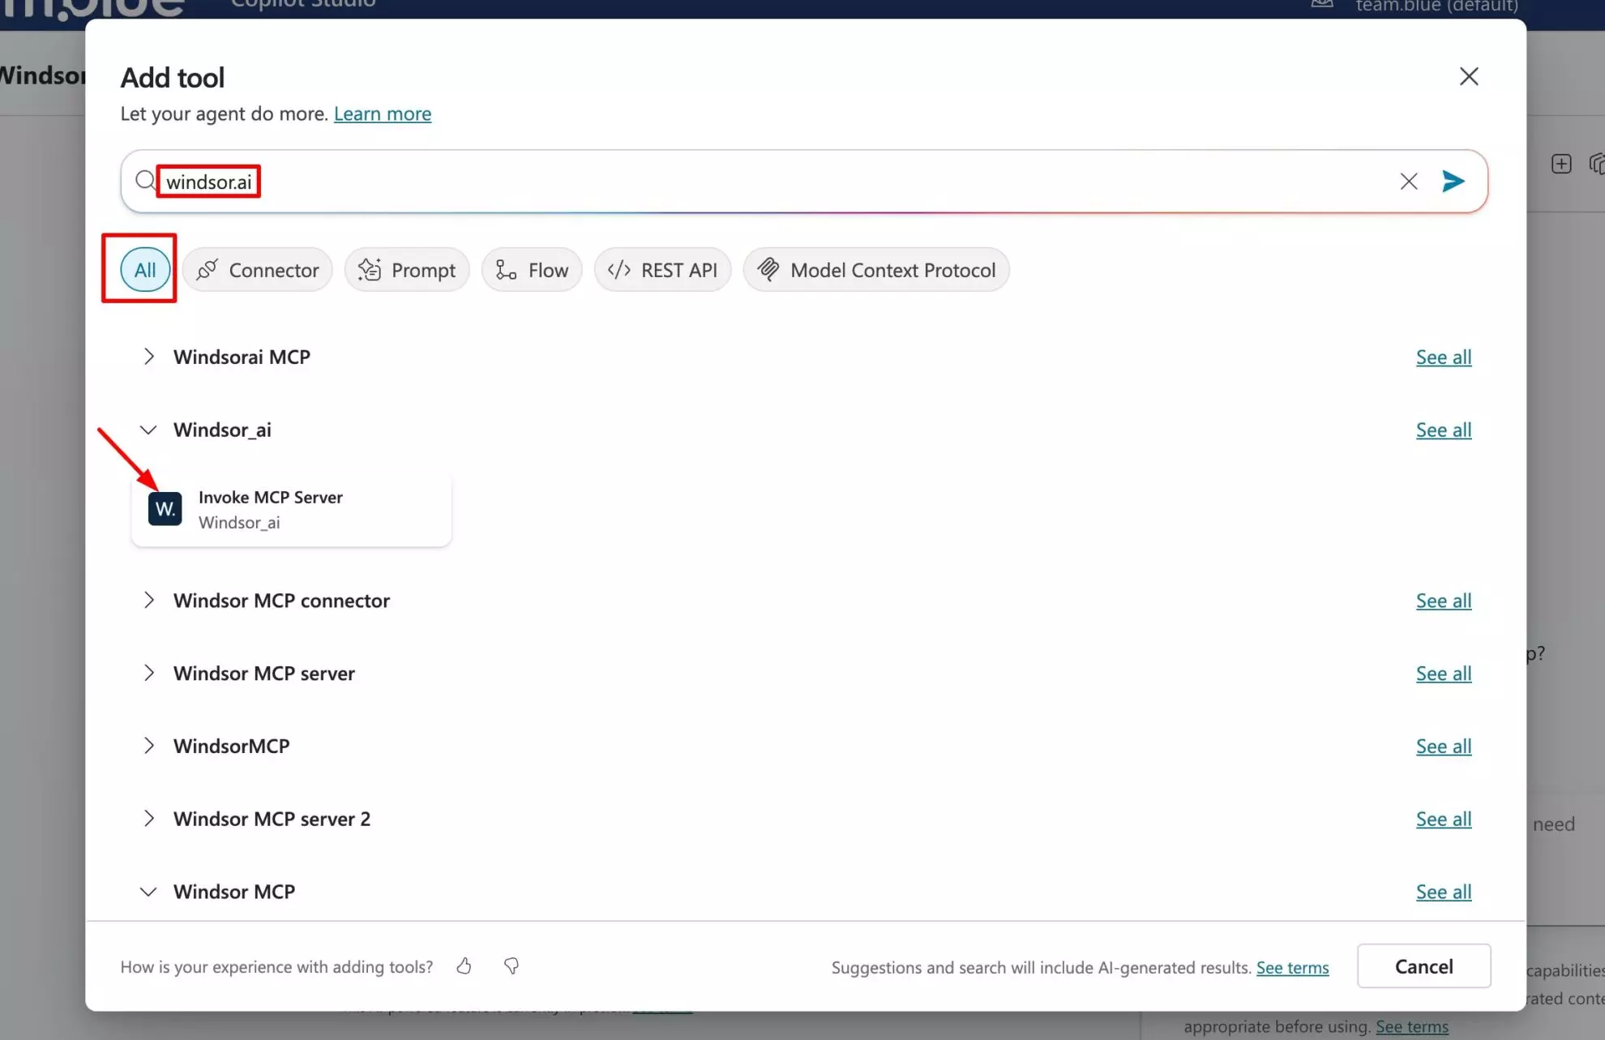Filter tools by Connector

[257, 270]
